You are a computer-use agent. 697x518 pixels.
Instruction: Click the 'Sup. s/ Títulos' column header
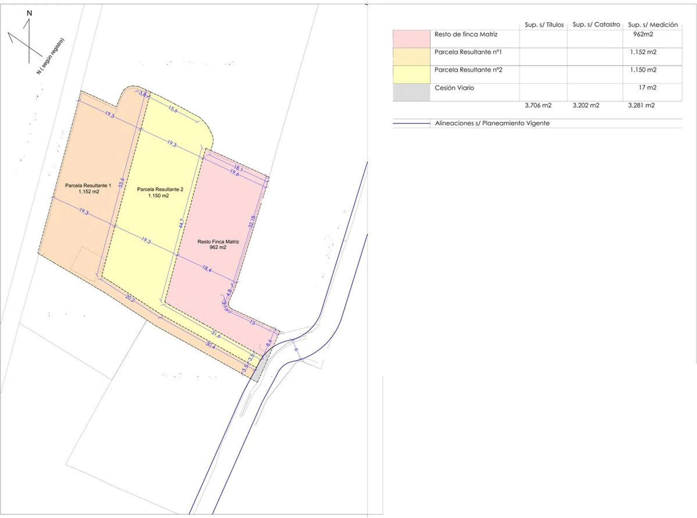pos(544,25)
